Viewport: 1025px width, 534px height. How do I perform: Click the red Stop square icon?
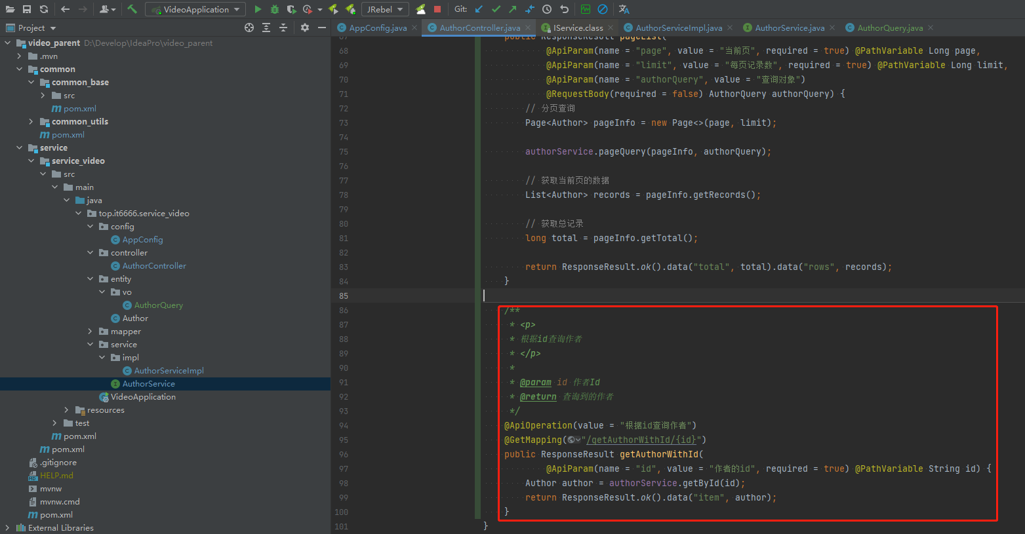pyautogui.click(x=437, y=9)
